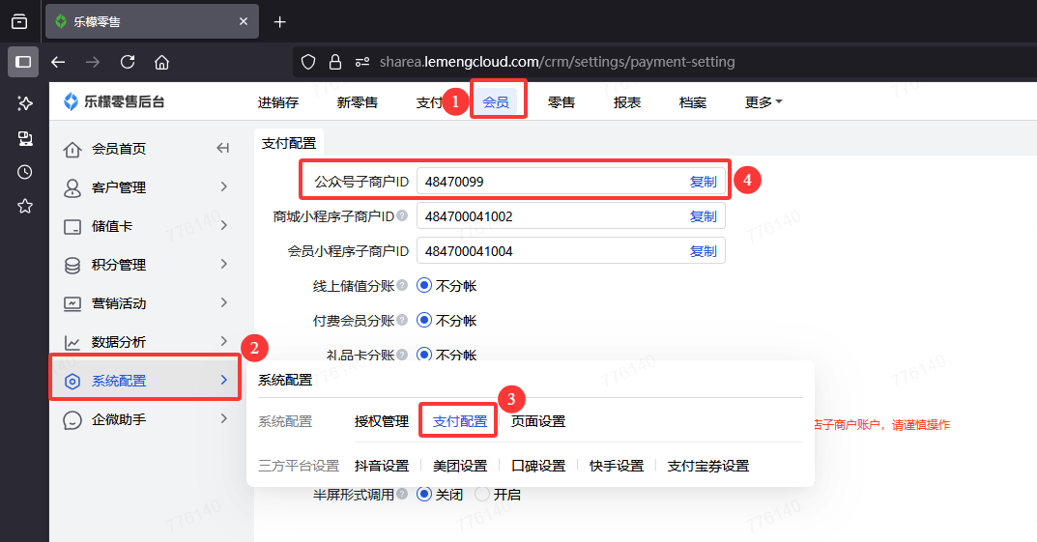Open 支付宝券设置 under 三方平台设置
The height and width of the screenshot is (542, 1037).
point(708,466)
